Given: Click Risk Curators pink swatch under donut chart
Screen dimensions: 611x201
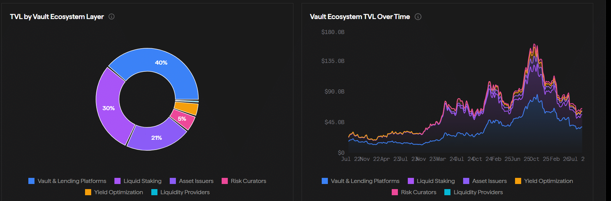Looking at the screenshot, I should (x=225, y=181).
